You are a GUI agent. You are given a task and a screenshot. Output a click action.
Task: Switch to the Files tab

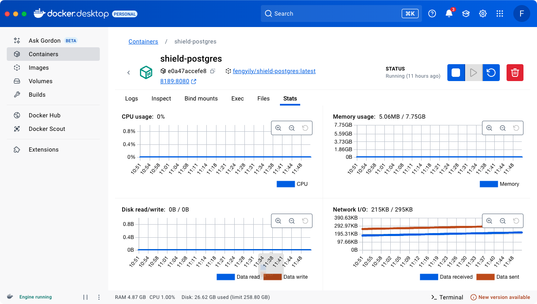coord(263,98)
